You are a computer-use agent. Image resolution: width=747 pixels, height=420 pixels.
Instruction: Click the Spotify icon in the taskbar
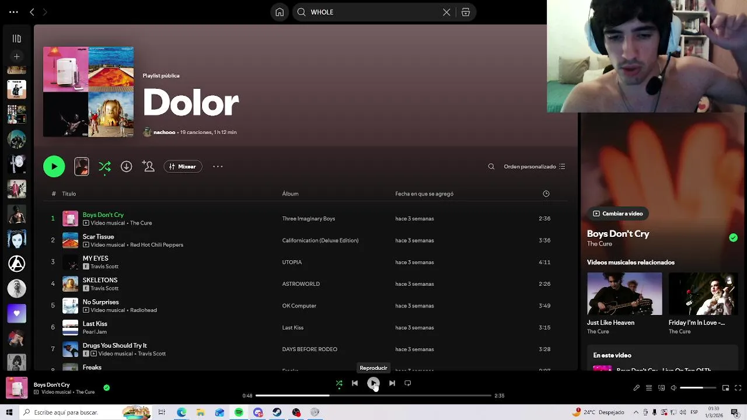239,412
